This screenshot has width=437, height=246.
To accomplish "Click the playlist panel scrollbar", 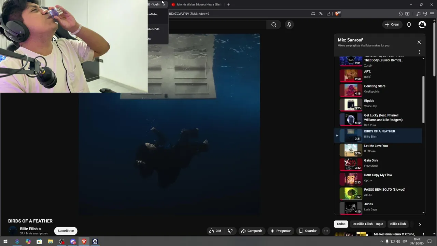I will click(x=424, y=99).
